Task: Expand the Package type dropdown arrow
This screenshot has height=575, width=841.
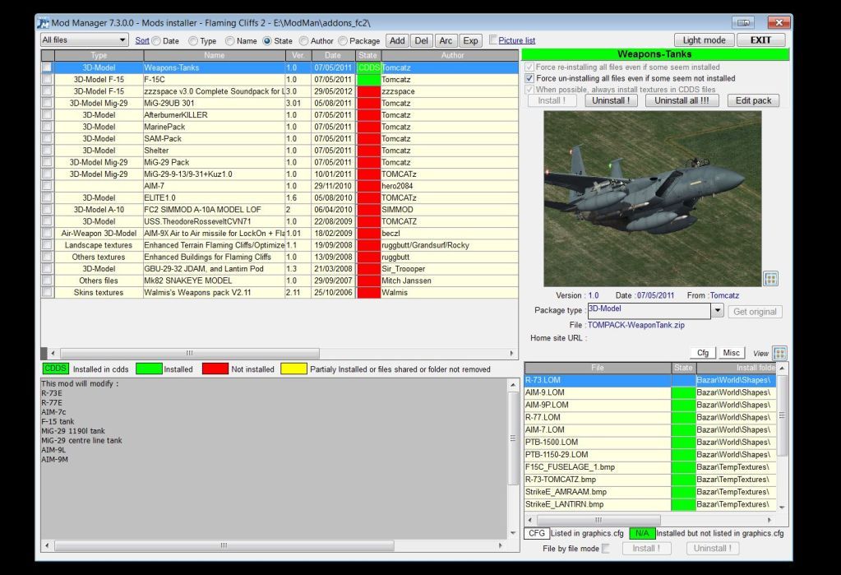Action: point(717,312)
